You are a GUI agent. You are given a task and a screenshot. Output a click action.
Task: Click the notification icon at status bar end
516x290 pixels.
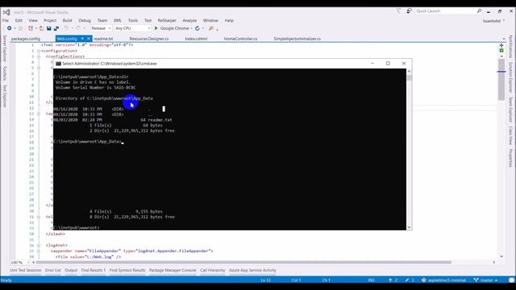511,280
